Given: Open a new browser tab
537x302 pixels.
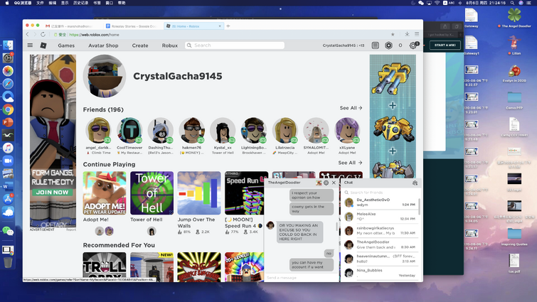Looking at the screenshot, I should (228, 26).
